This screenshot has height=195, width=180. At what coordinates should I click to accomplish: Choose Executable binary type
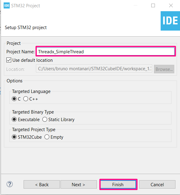[x=14, y=120]
